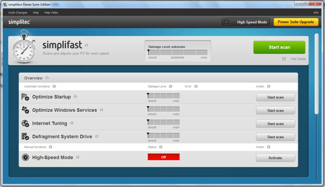Click the High-Speed Mode row label
Screen dimensions: 325x187
[52, 158]
